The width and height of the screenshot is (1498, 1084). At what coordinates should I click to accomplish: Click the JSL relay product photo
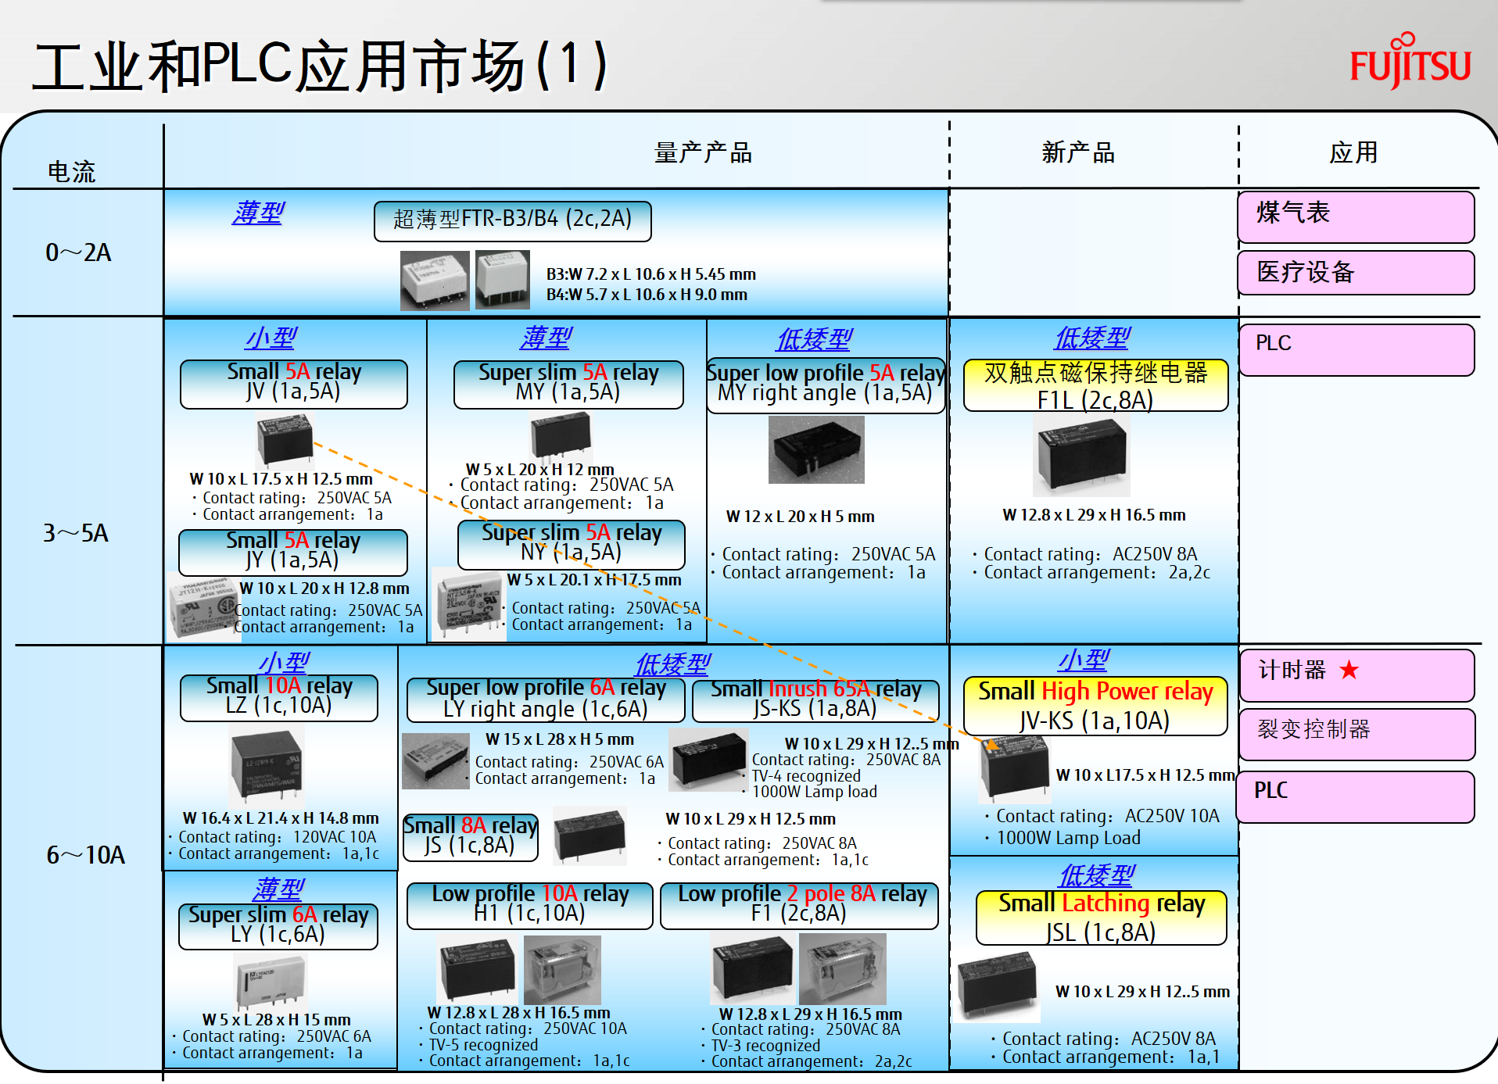[996, 987]
